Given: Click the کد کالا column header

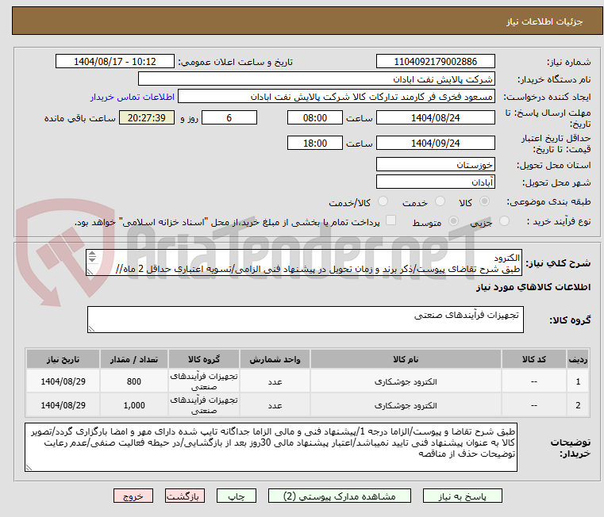Looking at the screenshot, I should 534,359.
